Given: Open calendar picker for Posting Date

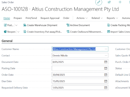Looking at the screenshot, I should 106,68.
